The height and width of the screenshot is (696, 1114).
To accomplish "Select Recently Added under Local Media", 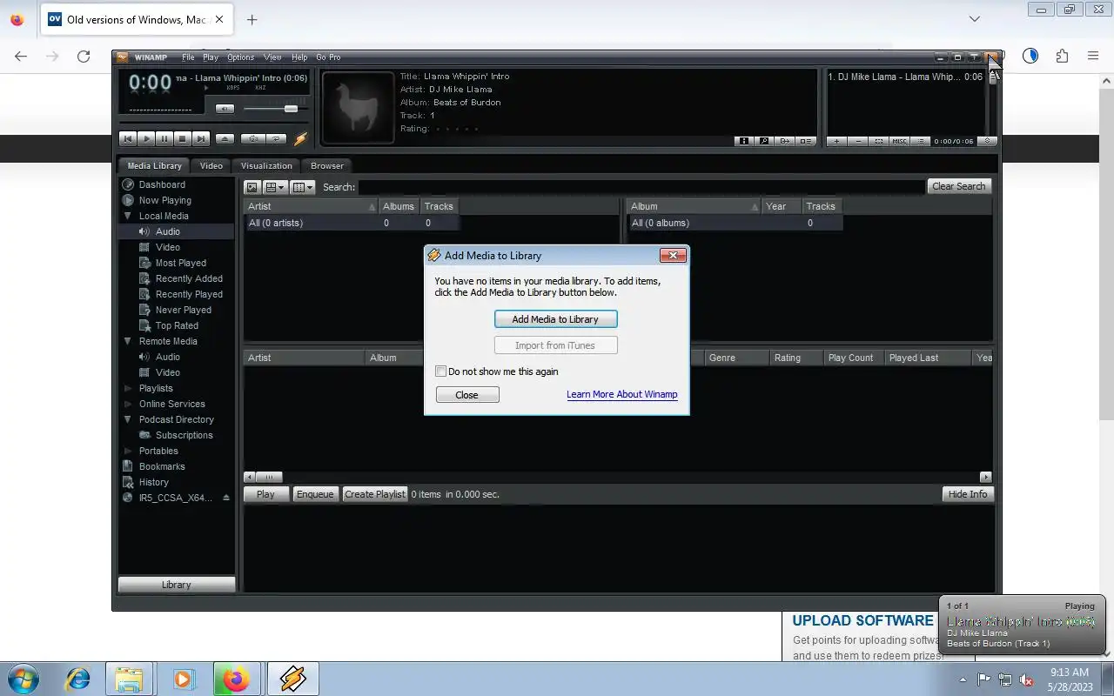I will coord(189,278).
